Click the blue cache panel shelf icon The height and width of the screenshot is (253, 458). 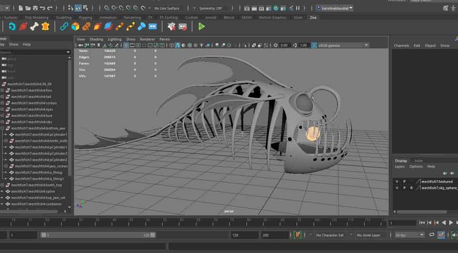pyautogui.click(x=153, y=27)
